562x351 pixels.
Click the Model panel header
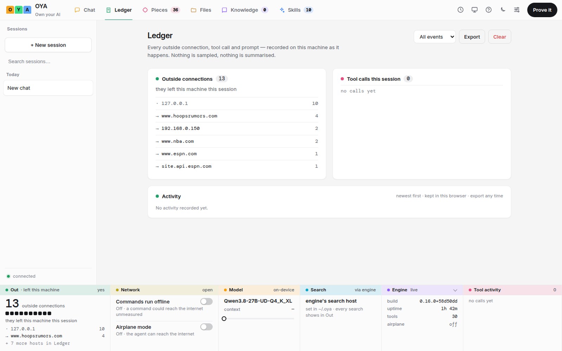coord(259,290)
